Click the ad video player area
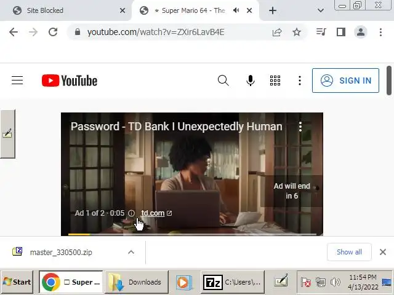This screenshot has width=394, height=295. point(192,174)
